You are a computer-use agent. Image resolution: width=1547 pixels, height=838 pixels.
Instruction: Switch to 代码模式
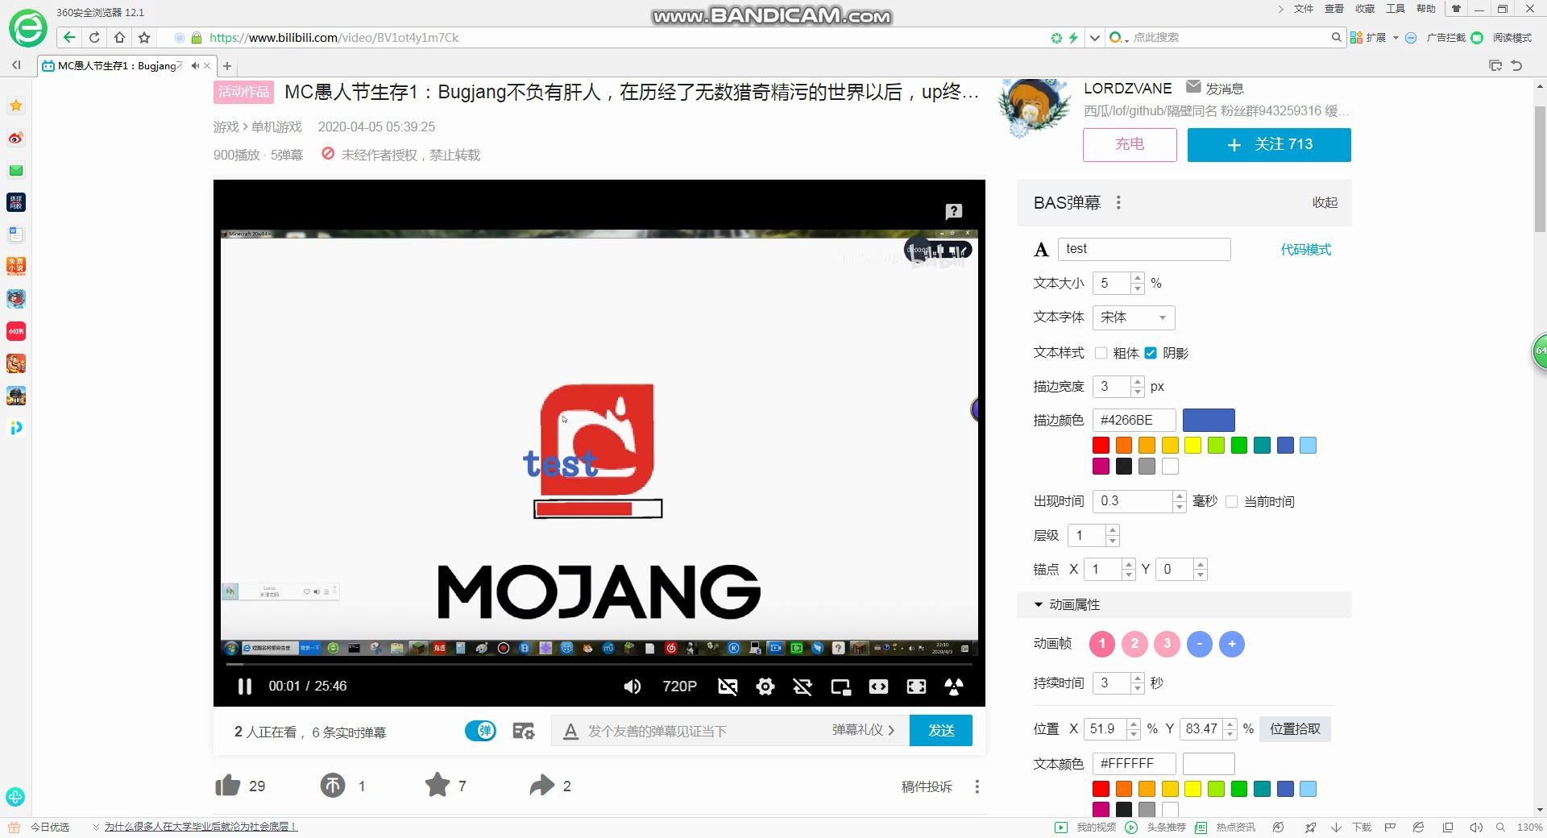point(1306,250)
